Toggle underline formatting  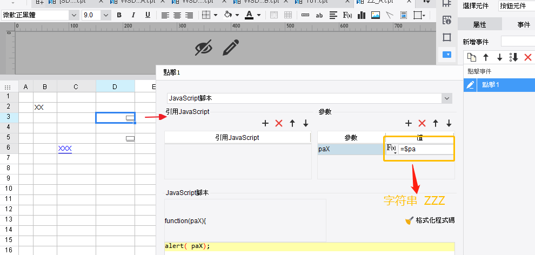(148, 15)
